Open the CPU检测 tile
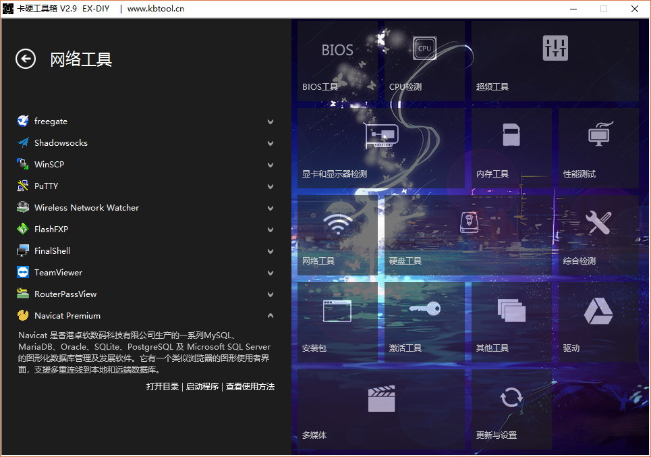This screenshot has width=651, height=457. click(x=424, y=61)
